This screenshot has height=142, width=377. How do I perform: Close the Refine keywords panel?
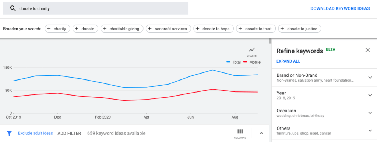tap(367, 50)
